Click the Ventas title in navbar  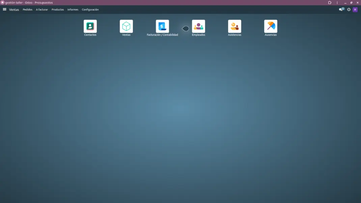coord(14,9)
